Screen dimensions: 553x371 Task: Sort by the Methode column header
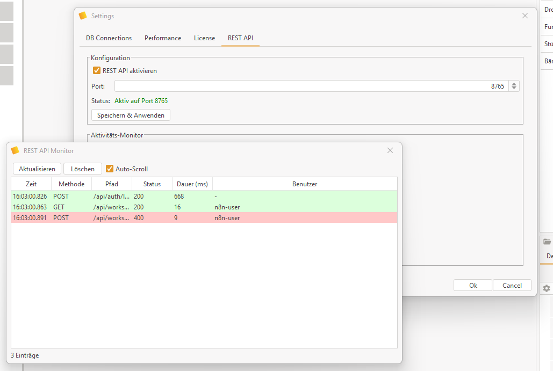71,184
